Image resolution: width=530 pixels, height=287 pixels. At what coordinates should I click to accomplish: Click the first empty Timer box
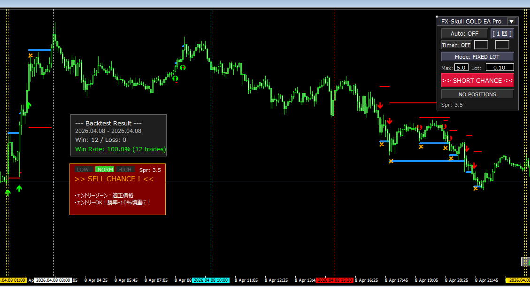(x=481, y=45)
